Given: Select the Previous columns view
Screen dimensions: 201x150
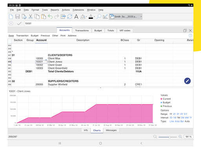Looking at the screenshot, I should pyautogui.click(x=45, y=36).
